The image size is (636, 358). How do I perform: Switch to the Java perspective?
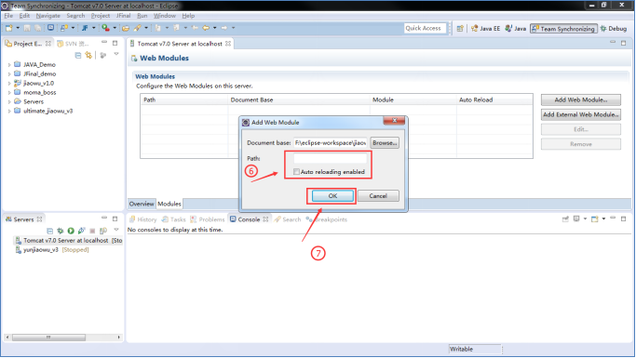click(x=516, y=28)
